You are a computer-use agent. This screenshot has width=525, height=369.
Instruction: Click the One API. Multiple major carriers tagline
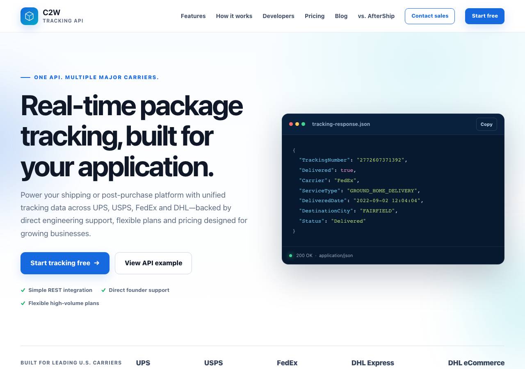pyautogui.click(x=96, y=77)
